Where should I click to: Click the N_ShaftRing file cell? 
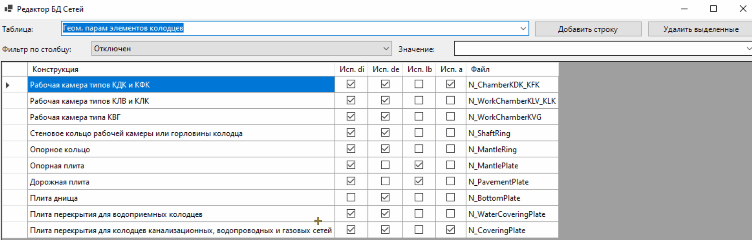coord(512,133)
